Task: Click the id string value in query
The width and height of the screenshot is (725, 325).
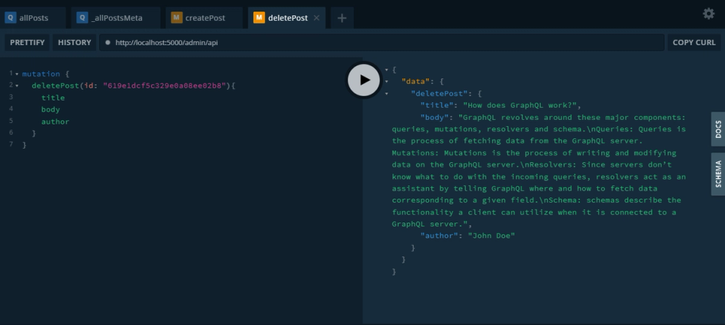Action: click(166, 86)
